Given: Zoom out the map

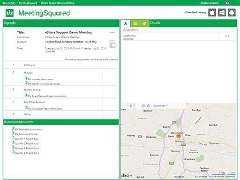Looking at the screenshot, I should click(143, 106).
